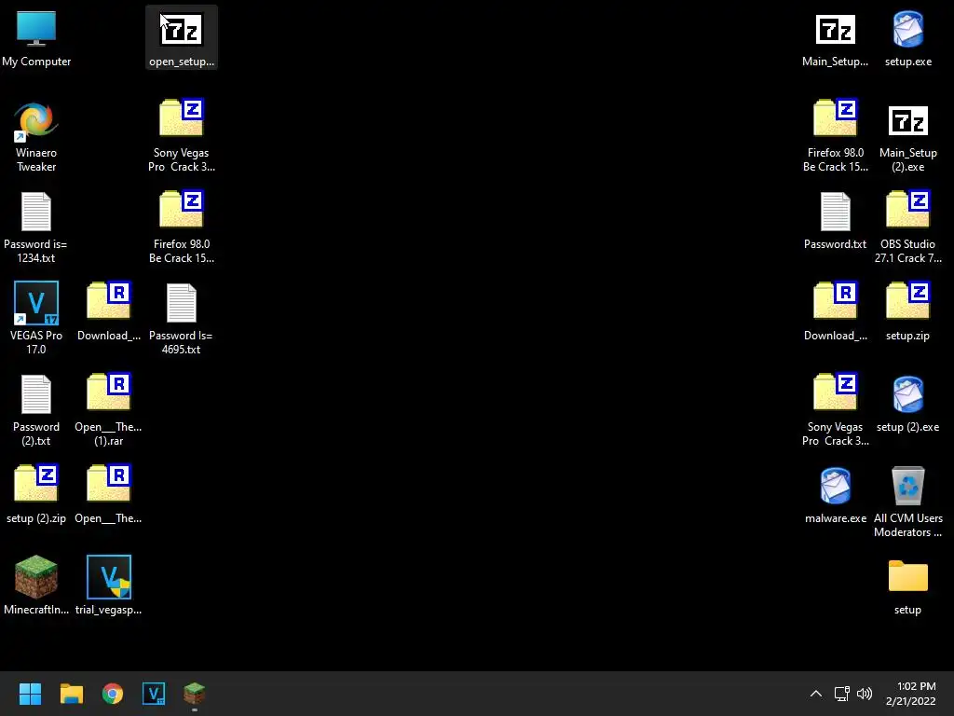The height and width of the screenshot is (716, 954).
Task: Open the Windows Start menu
Action: (x=30, y=694)
